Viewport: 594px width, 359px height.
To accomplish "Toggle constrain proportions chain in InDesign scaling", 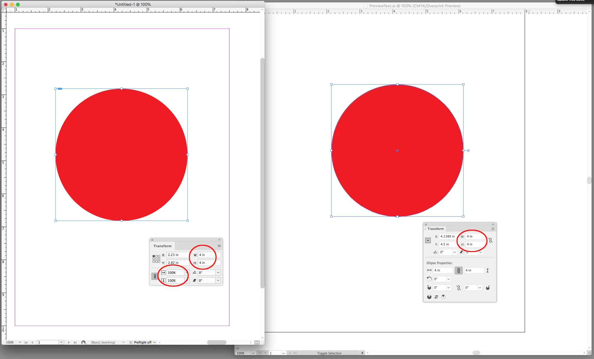I will pyautogui.click(x=155, y=276).
